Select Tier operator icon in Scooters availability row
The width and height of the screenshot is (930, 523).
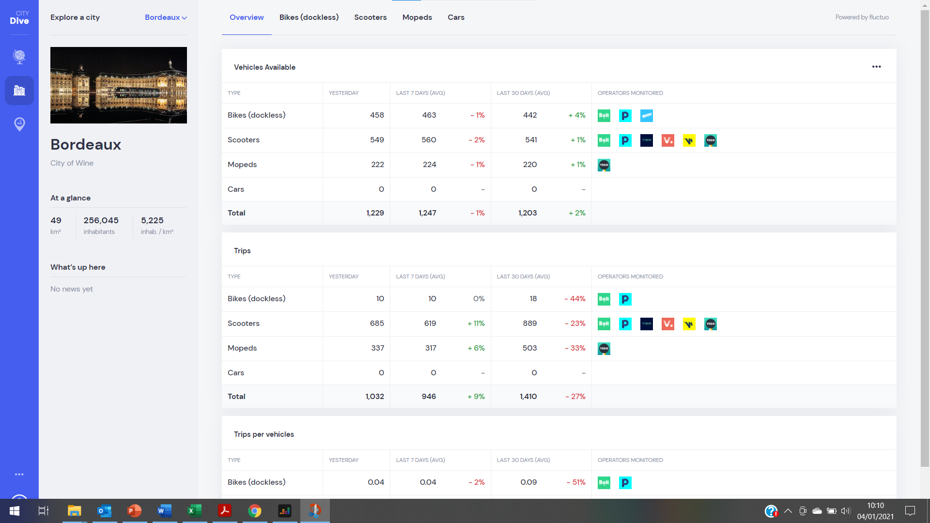[x=647, y=140]
